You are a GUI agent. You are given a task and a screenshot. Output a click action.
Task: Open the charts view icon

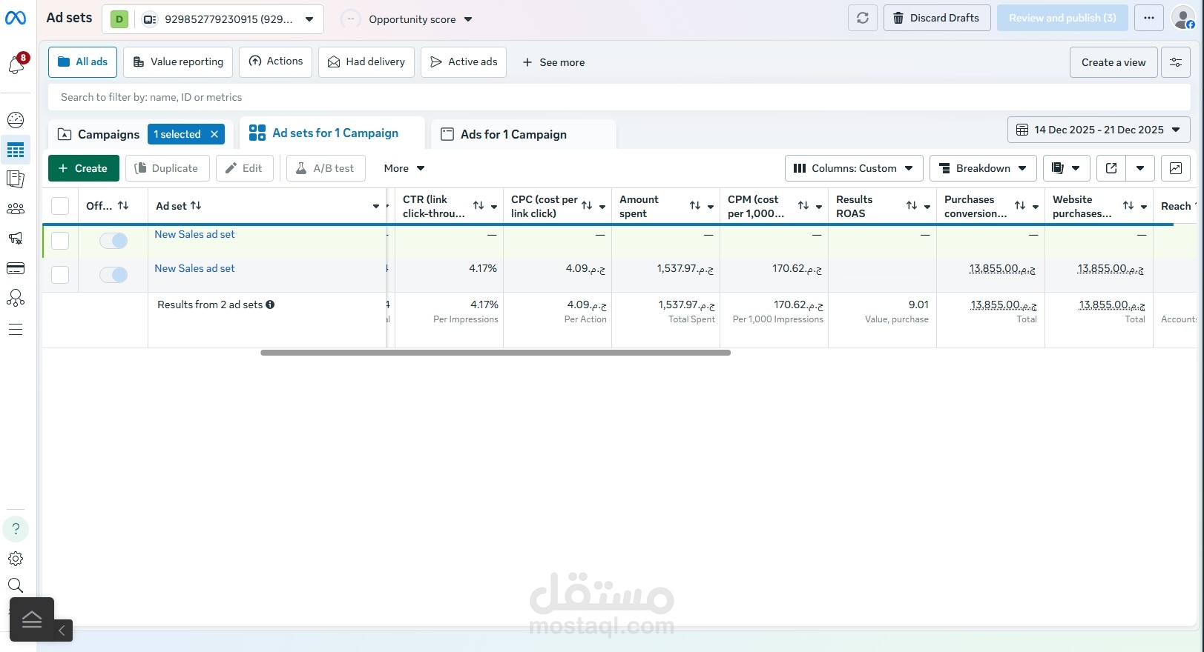(x=1176, y=168)
